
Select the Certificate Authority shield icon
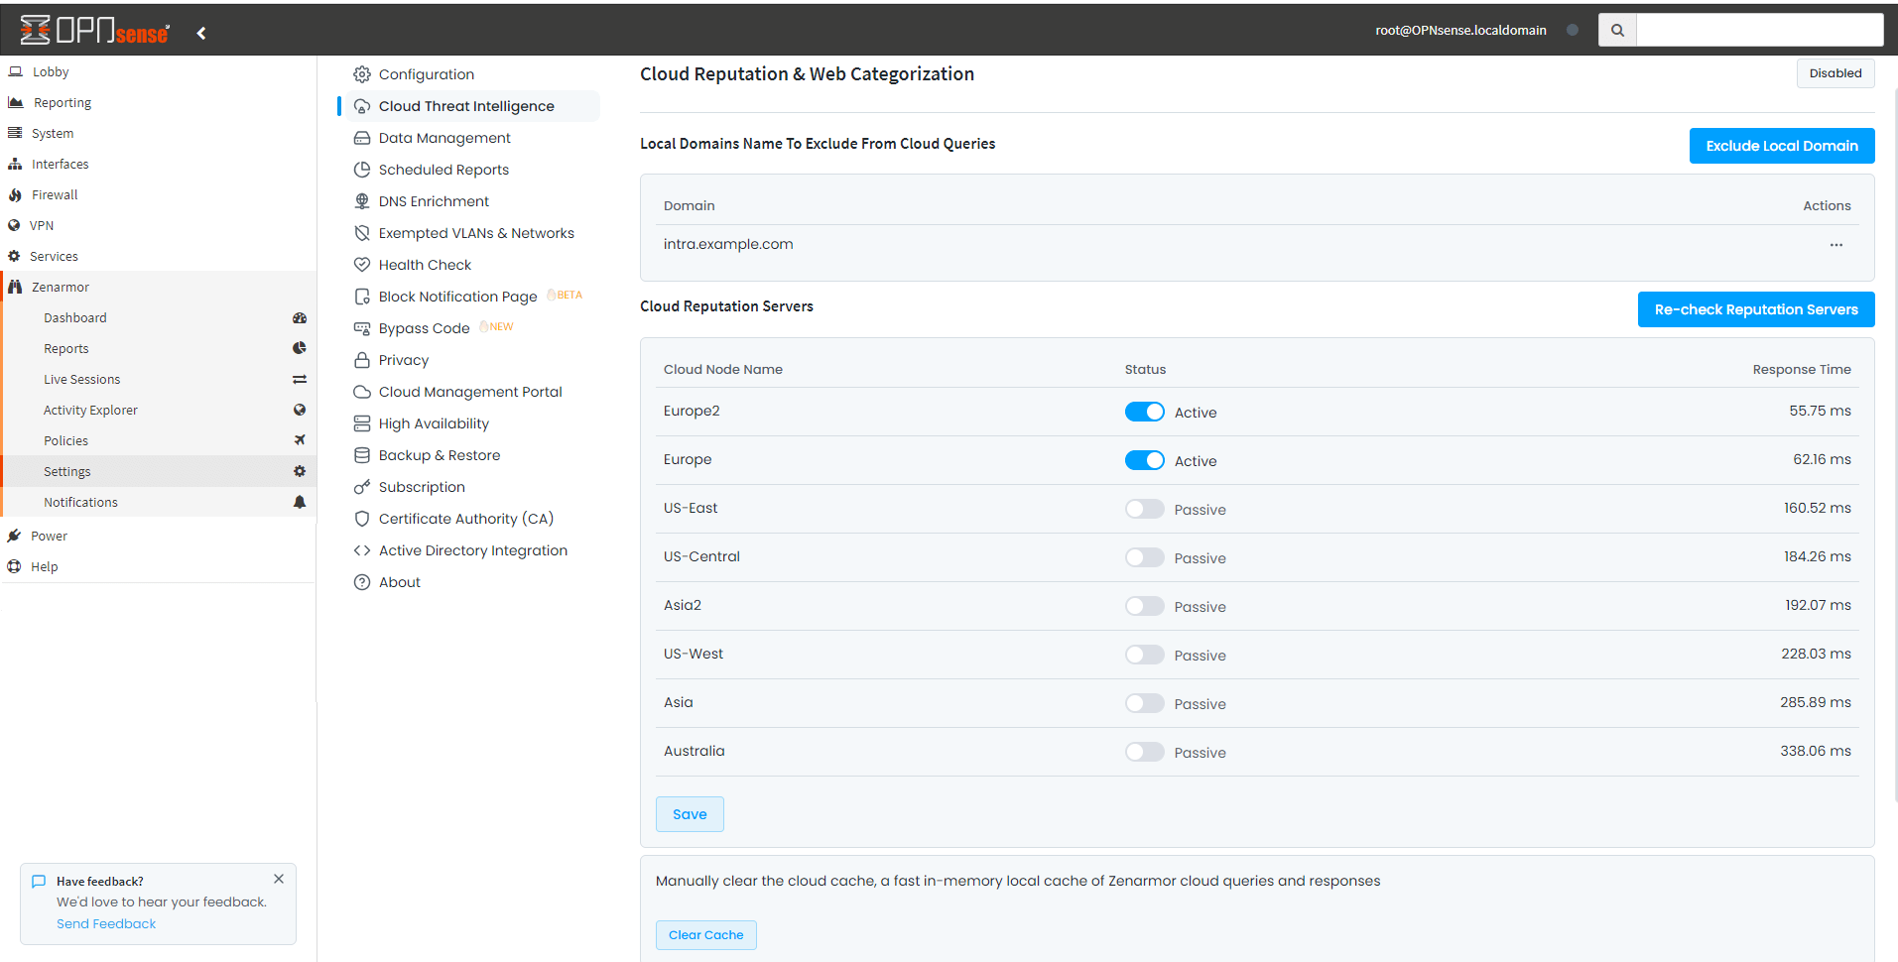(362, 518)
